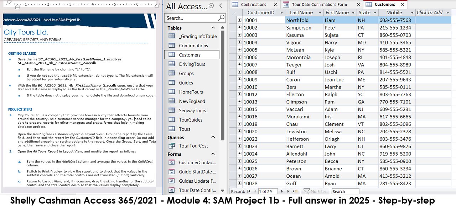Click the MD state cell for Vigour

pyautogui.click(x=367, y=43)
